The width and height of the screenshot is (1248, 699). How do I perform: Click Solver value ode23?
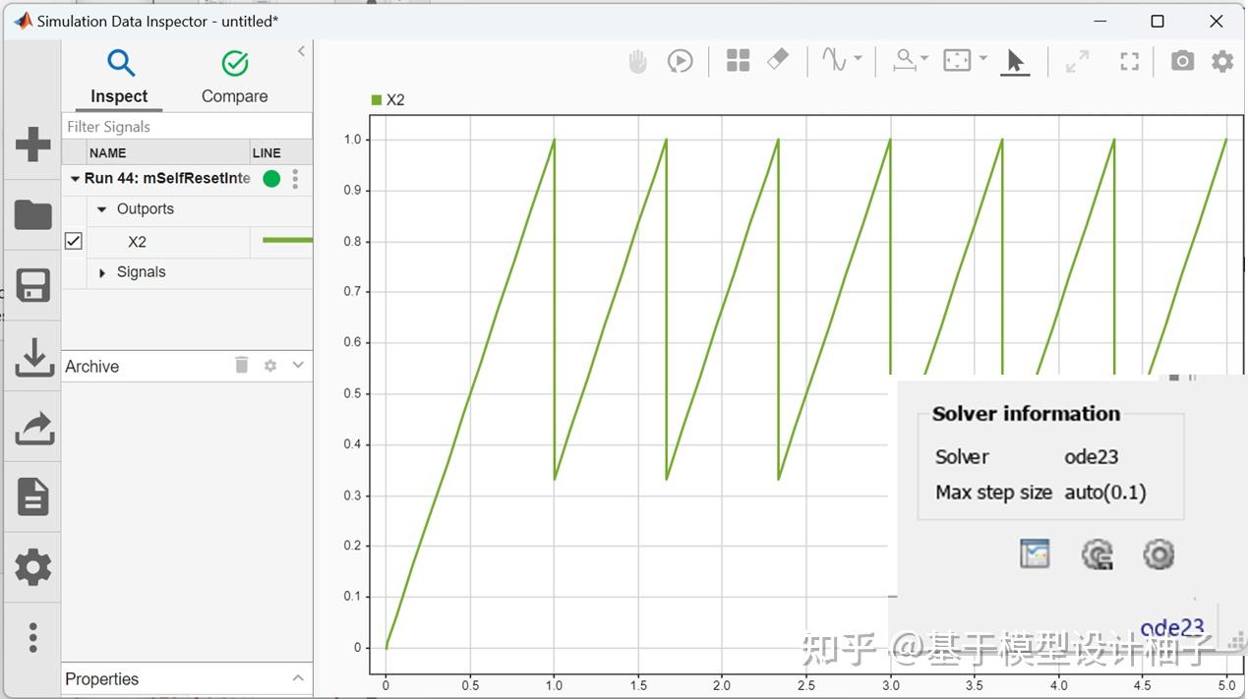(x=1092, y=456)
